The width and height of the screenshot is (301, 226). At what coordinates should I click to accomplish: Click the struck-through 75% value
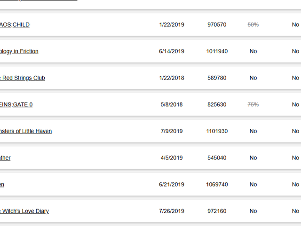pos(253,105)
